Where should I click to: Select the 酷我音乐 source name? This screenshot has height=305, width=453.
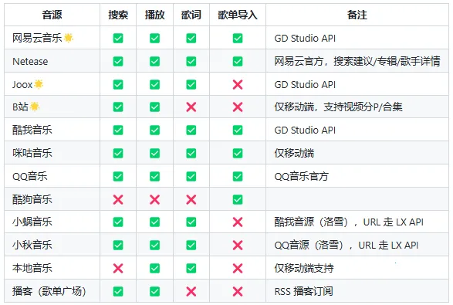point(32,130)
